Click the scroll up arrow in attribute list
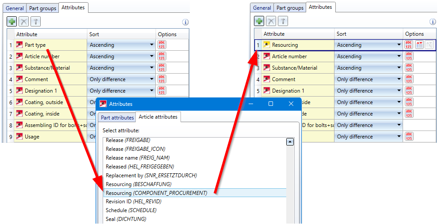This screenshot has width=438, height=224. 290,142
